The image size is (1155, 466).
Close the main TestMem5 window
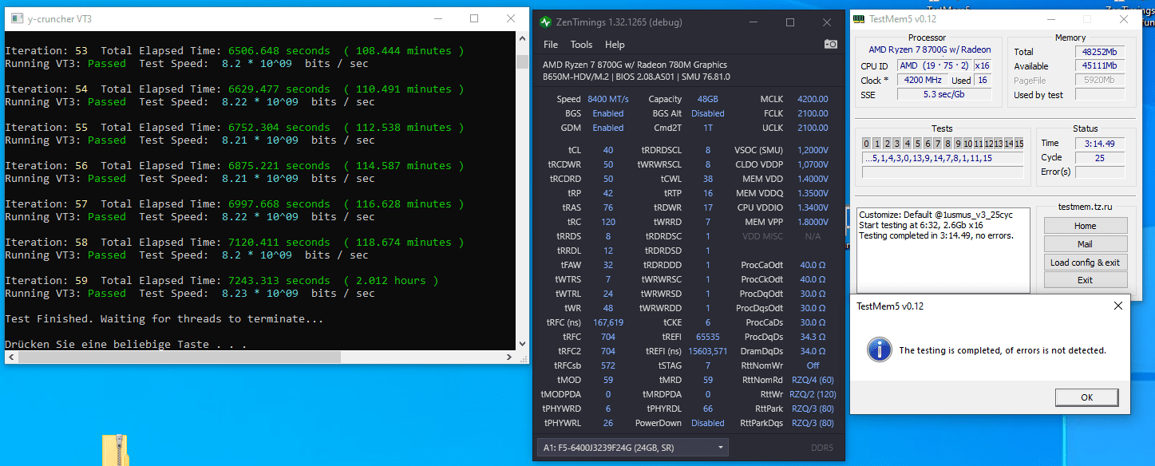[x=1124, y=19]
